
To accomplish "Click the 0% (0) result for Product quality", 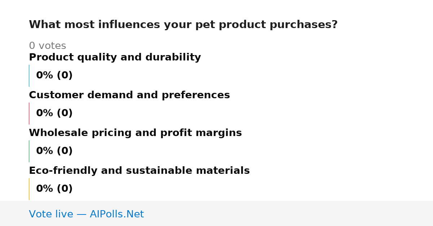I will pyautogui.click(x=54, y=76).
